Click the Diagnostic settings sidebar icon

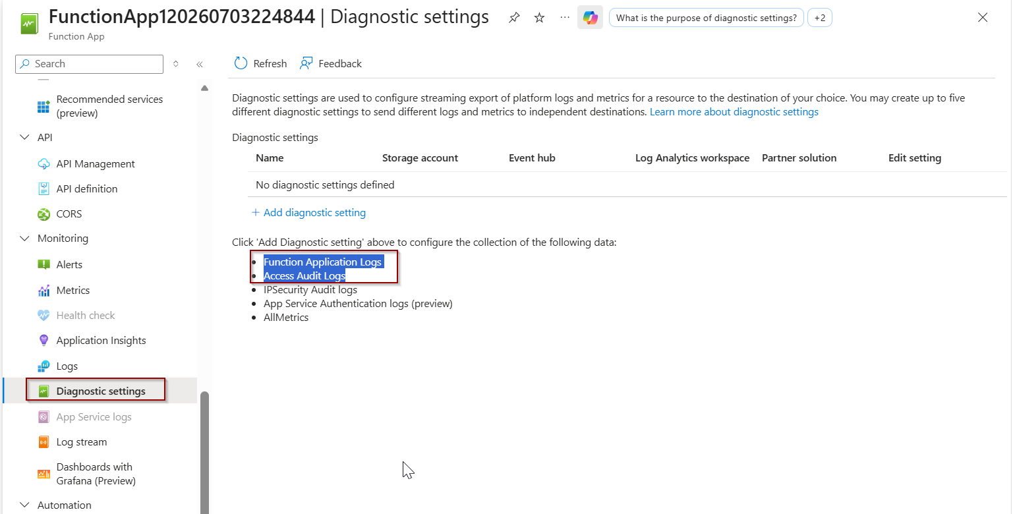point(44,391)
